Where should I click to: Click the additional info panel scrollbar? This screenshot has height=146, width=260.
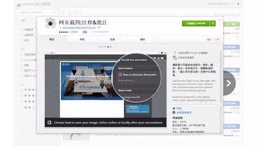221,119
